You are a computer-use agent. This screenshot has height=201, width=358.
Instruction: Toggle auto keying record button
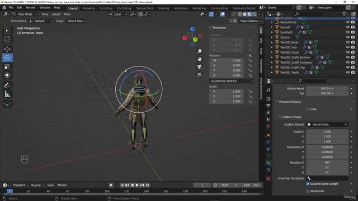click(111, 185)
